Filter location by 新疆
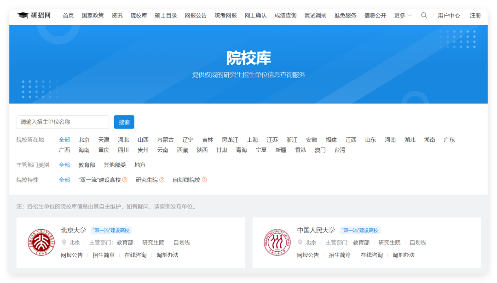The width and height of the screenshot is (497, 283). pyautogui.click(x=281, y=150)
